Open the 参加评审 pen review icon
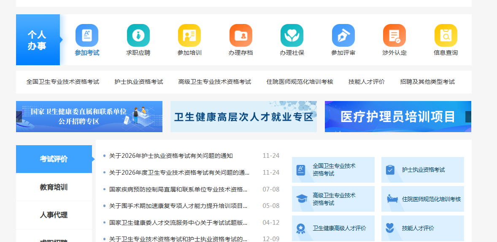 343,35
